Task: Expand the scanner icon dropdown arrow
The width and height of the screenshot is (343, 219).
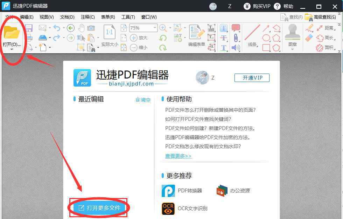Action: point(50,38)
